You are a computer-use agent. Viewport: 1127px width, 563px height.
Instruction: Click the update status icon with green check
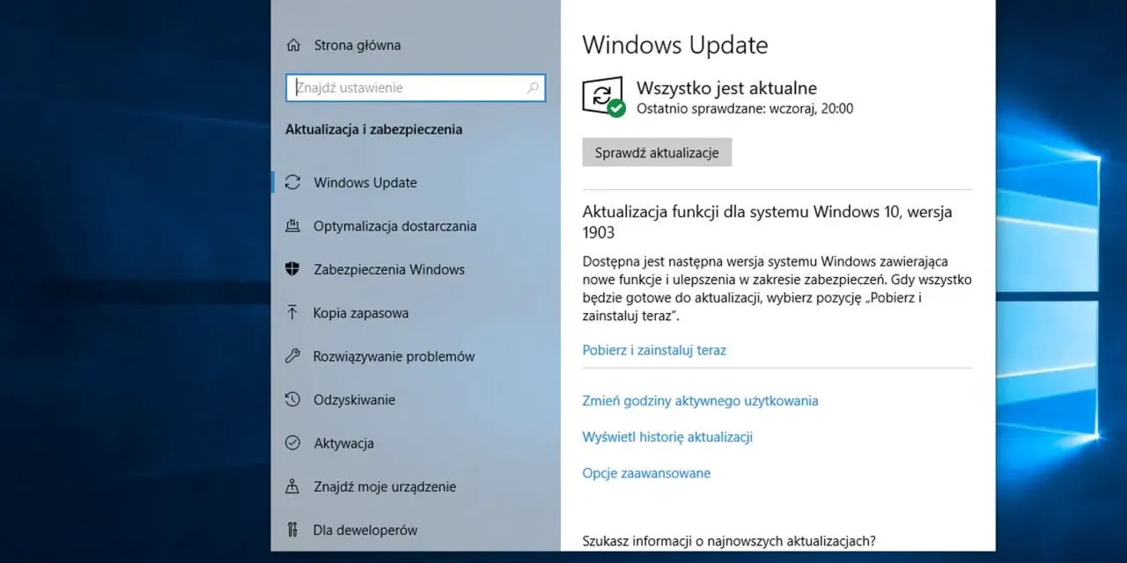(603, 97)
